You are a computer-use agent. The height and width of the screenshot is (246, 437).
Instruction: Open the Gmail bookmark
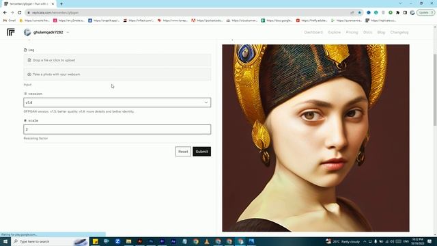tap(10, 20)
